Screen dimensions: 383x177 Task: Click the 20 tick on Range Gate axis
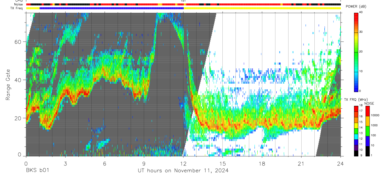click(18, 118)
